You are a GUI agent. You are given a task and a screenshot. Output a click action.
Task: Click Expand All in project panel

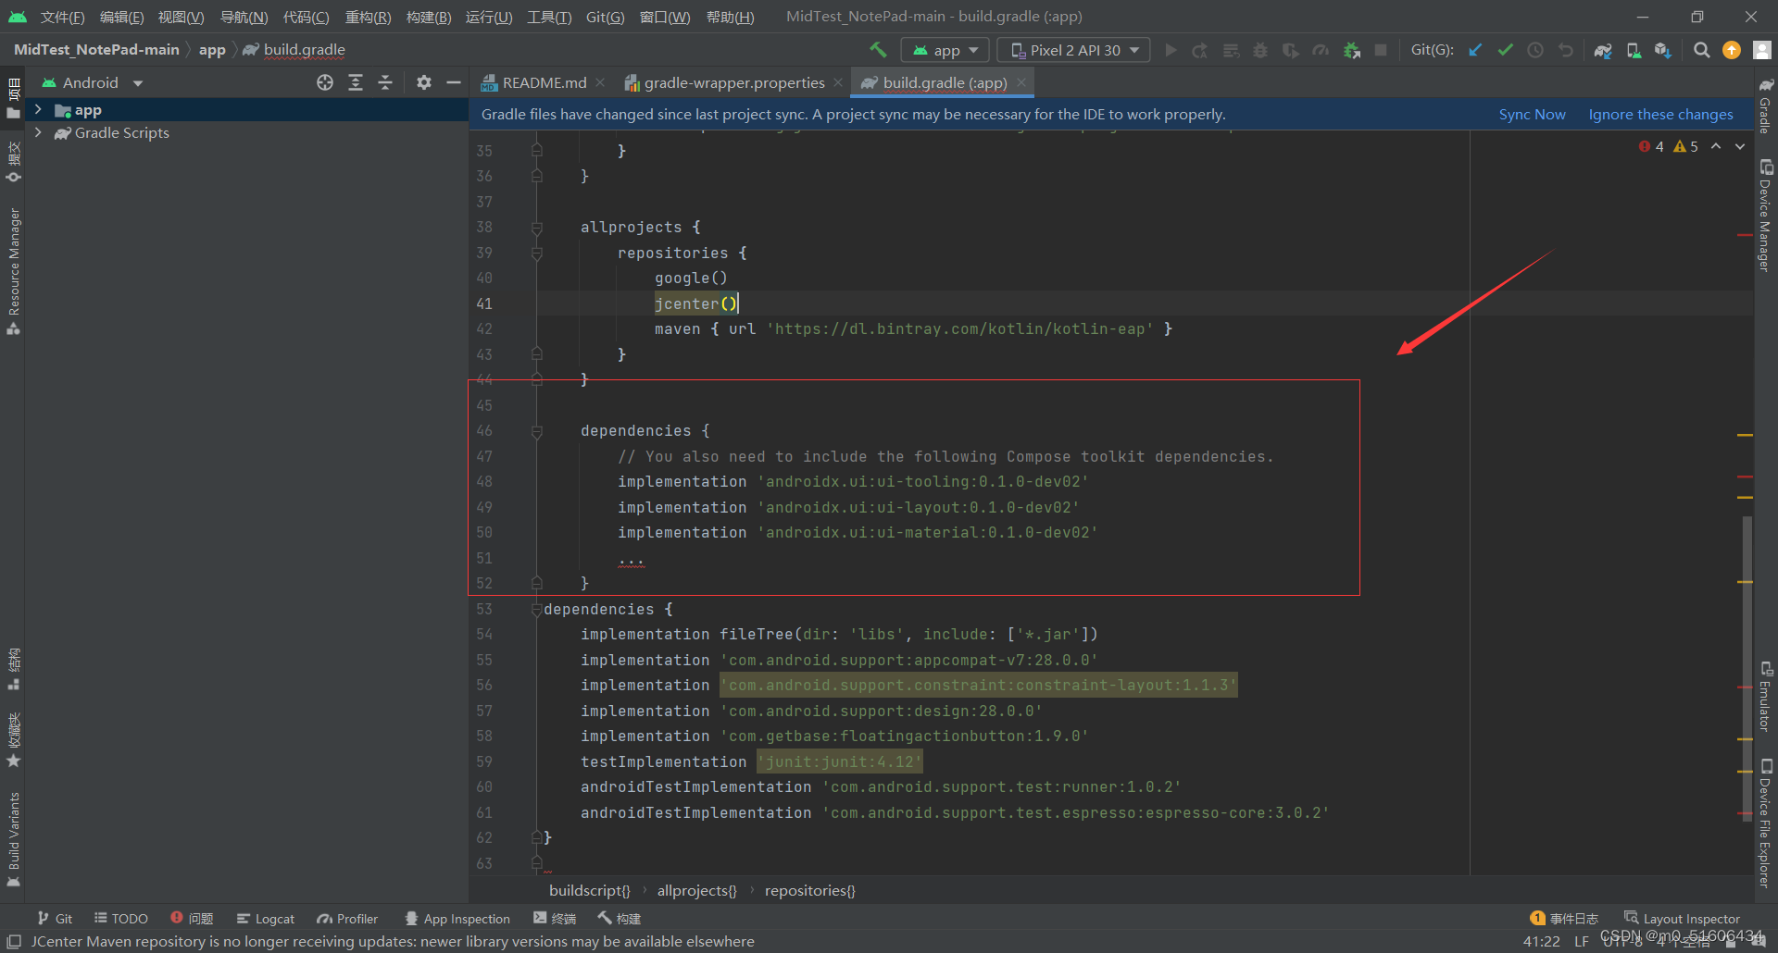coord(356,82)
